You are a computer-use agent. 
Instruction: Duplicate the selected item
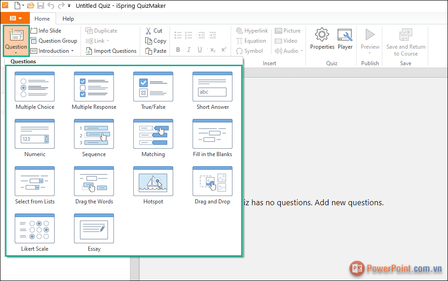click(x=102, y=31)
